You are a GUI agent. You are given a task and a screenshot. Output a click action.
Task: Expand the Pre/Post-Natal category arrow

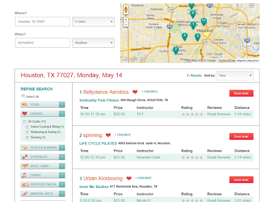coord(62,184)
